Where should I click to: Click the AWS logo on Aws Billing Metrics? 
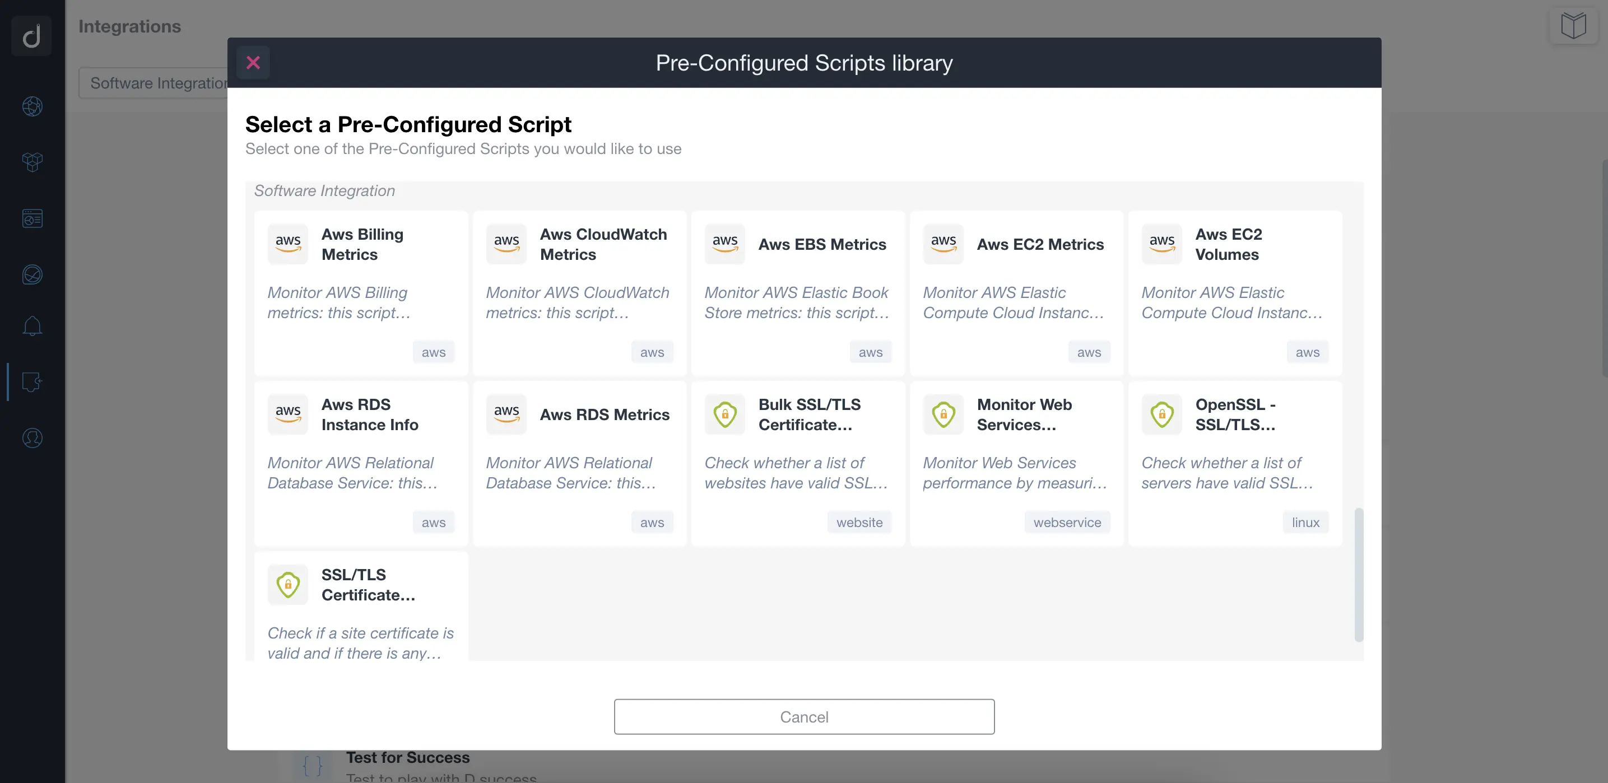click(x=288, y=244)
